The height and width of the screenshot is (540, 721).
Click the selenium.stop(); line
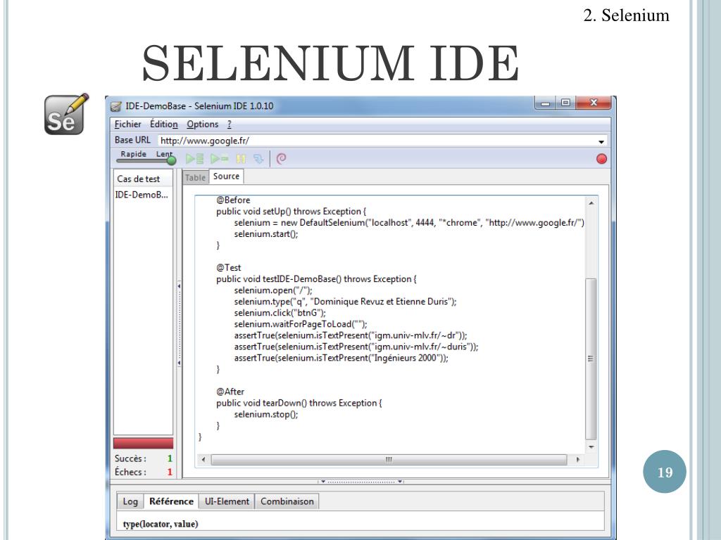point(265,414)
